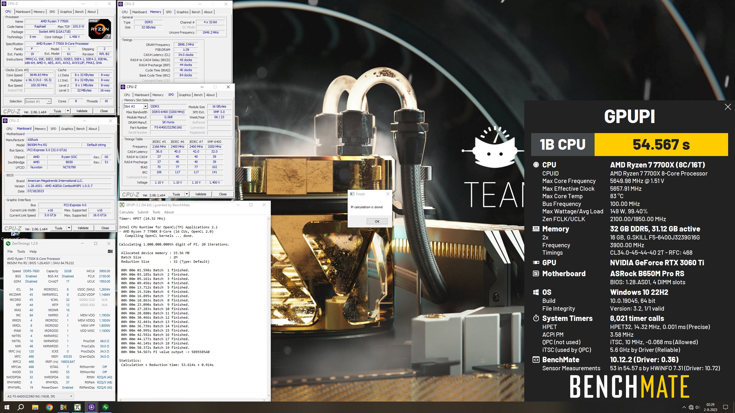Screen dimensions: 735x413
Task: Open the Slot #2 memory slot dropdown
Action: [145, 106]
